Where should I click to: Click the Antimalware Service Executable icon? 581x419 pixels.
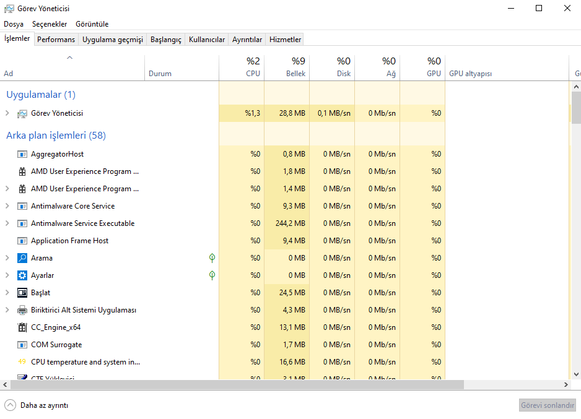coord(22,223)
